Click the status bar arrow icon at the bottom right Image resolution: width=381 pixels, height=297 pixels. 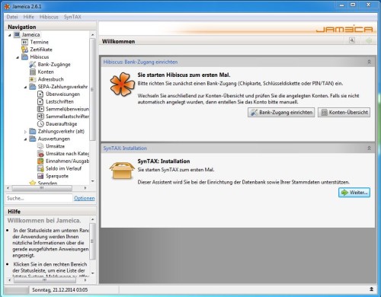(x=371, y=289)
